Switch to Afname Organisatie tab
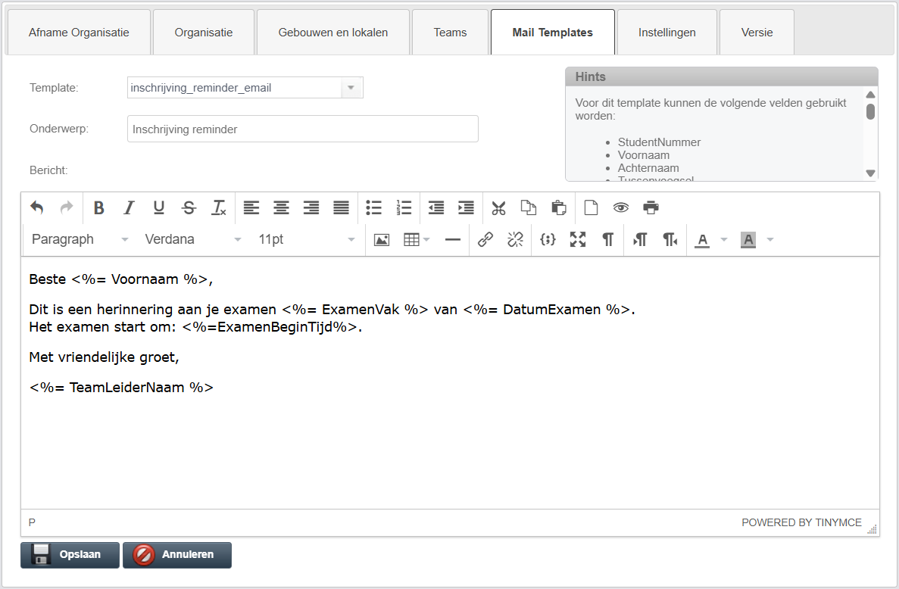The height and width of the screenshot is (589, 899). click(79, 33)
